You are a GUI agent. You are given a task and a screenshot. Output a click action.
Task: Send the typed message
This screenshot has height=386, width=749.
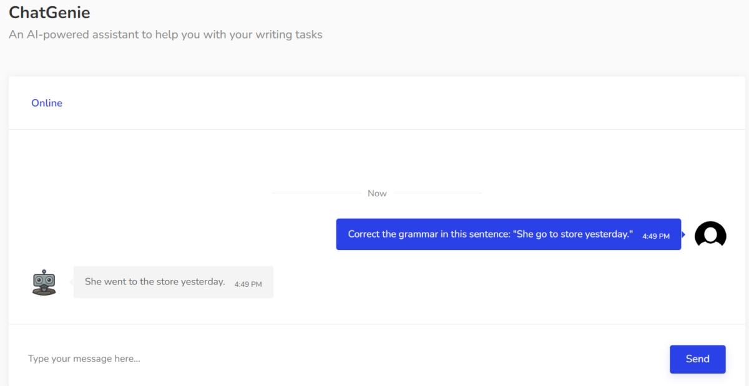point(697,359)
